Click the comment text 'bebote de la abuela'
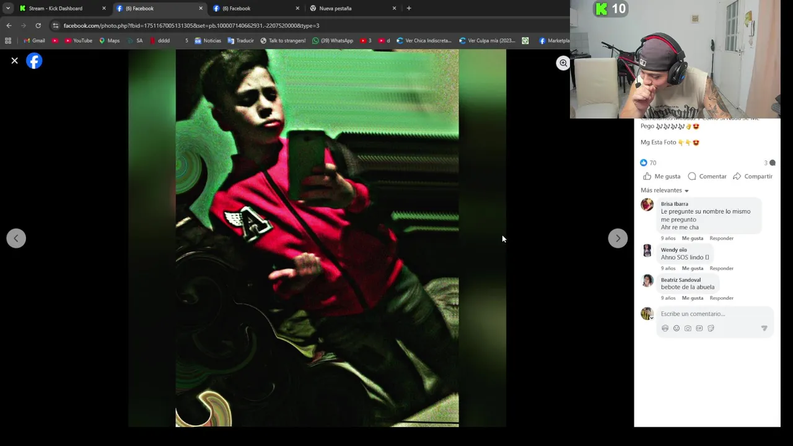793x446 pixels. pyautogui.click(x=687, y=287)
